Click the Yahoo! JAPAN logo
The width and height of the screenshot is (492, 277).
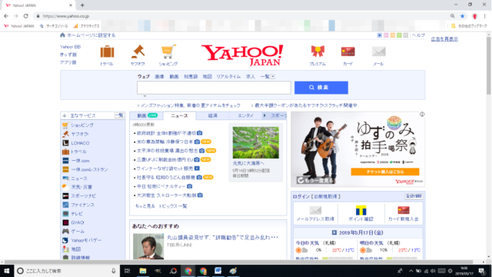[242, 55]
